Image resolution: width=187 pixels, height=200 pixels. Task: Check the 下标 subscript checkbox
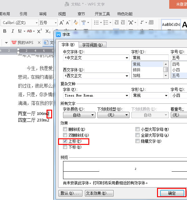(65, 147)
